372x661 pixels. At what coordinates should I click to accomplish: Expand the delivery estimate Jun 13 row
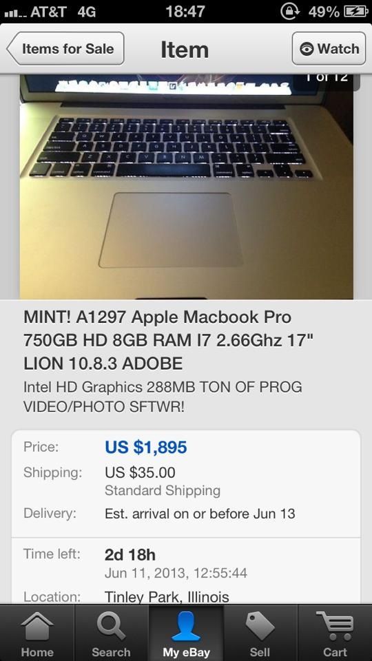coord(186,514)
